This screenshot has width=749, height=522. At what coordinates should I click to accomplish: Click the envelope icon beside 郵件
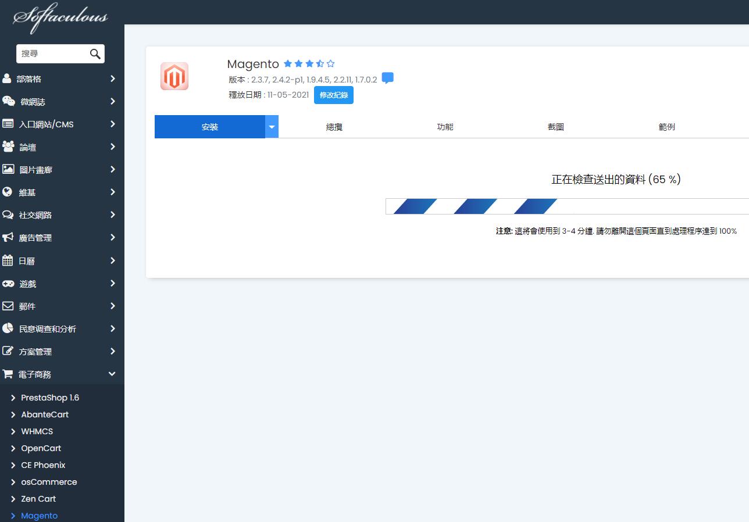8,306
